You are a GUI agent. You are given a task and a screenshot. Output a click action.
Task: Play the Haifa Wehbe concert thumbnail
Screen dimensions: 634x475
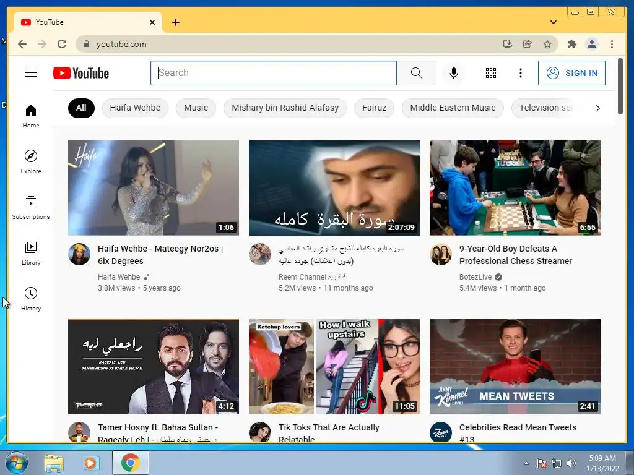point(154,187)
